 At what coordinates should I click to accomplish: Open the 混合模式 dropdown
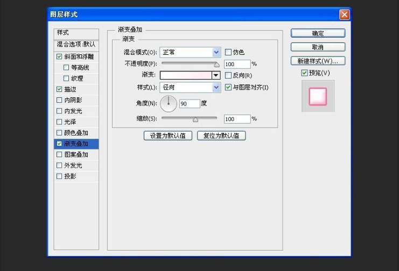tap(190, 52)
